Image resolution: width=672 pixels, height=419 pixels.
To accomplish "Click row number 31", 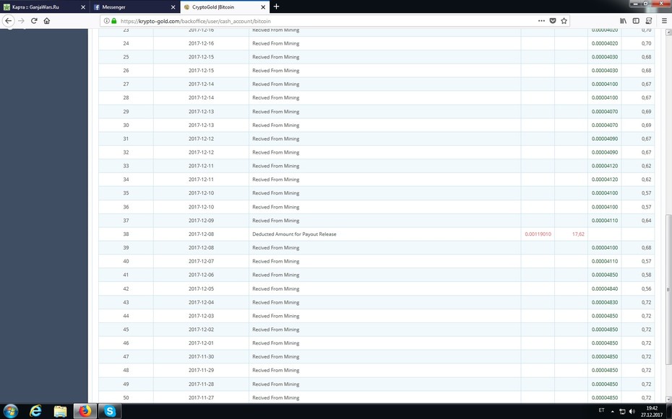I will (x=126, y=138).
